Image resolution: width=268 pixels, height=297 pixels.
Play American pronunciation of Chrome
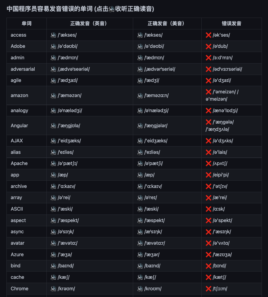click(140, 289)
